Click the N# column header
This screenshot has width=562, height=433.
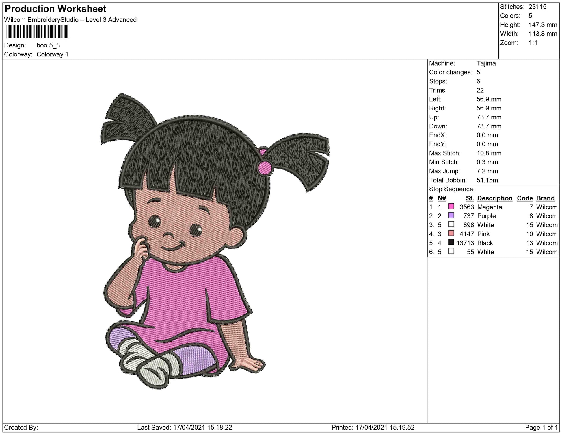(x=442, y=198)
